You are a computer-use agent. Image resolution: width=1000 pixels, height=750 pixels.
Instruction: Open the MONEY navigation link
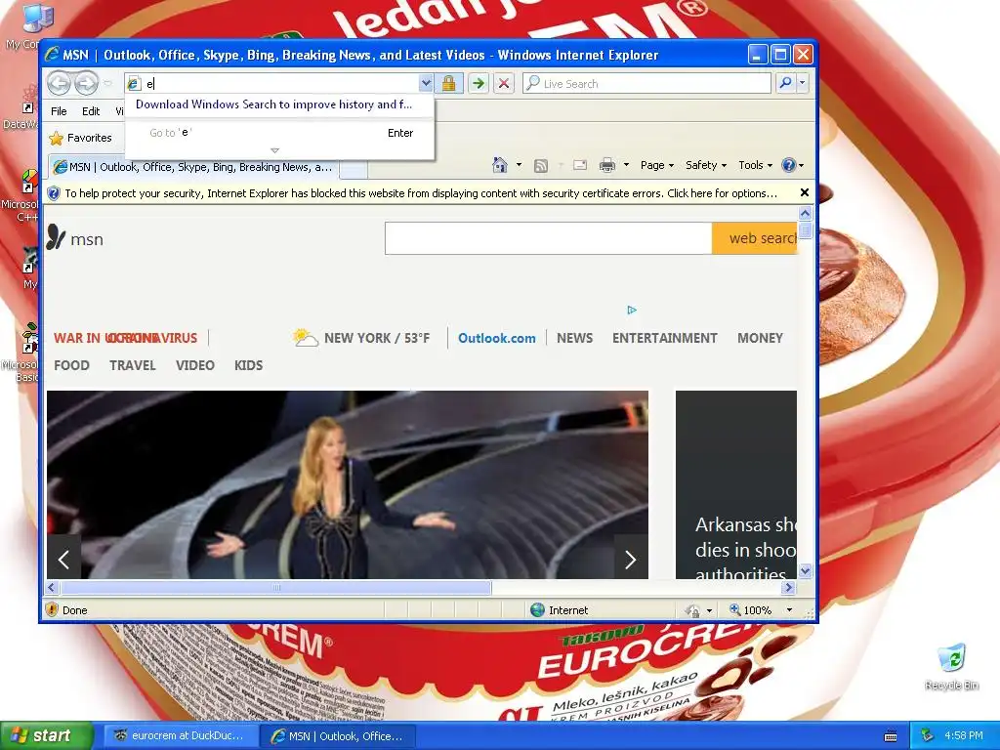760,338
